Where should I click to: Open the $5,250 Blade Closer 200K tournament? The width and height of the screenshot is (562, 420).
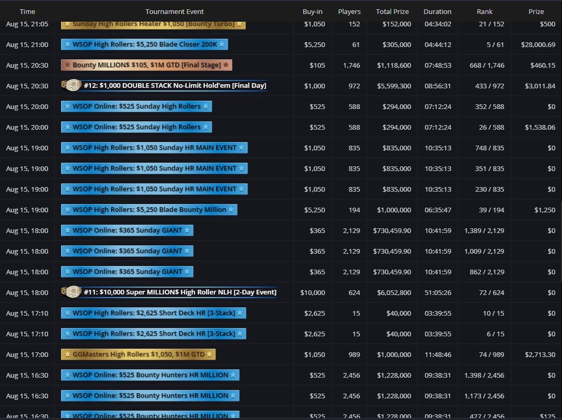pyautogui.click(x=144, y=44)
